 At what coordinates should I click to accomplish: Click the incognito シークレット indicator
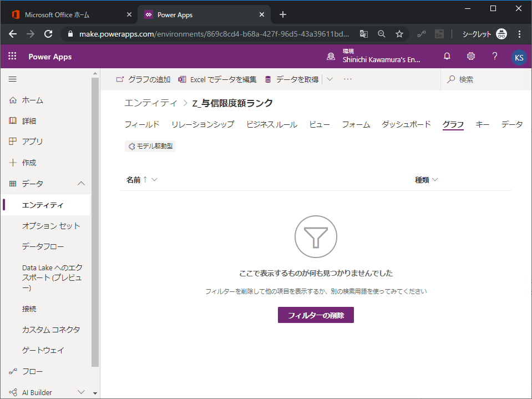[484, 34]
